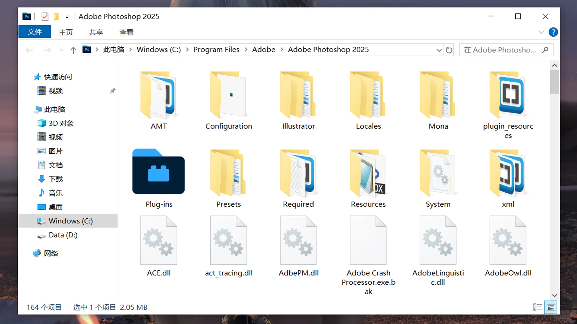Screen dimensions: 577x324
Task: Expand the ribbon chevron
Action: (x=541, y=32)
